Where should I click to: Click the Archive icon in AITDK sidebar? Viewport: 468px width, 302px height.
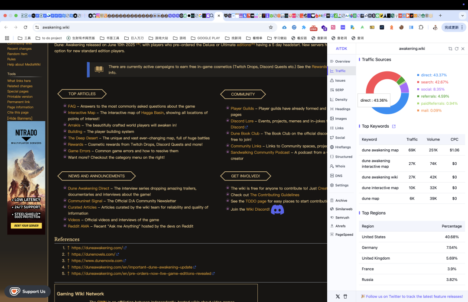point(332,201)
